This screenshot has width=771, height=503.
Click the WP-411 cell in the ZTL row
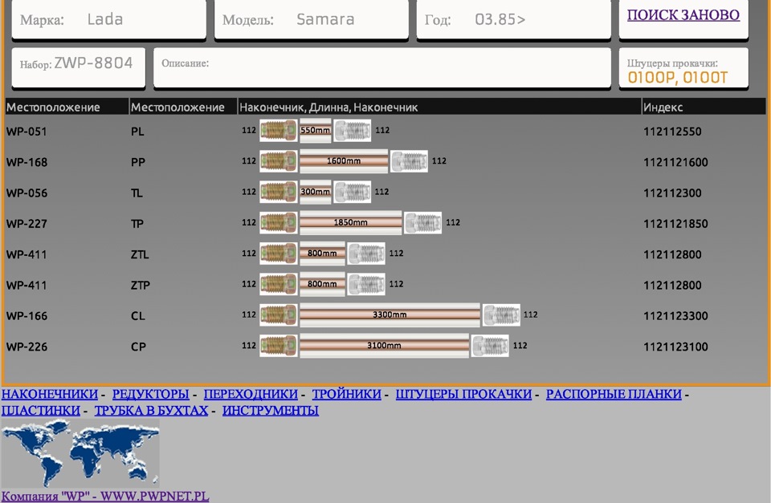[x=27, y=254]
